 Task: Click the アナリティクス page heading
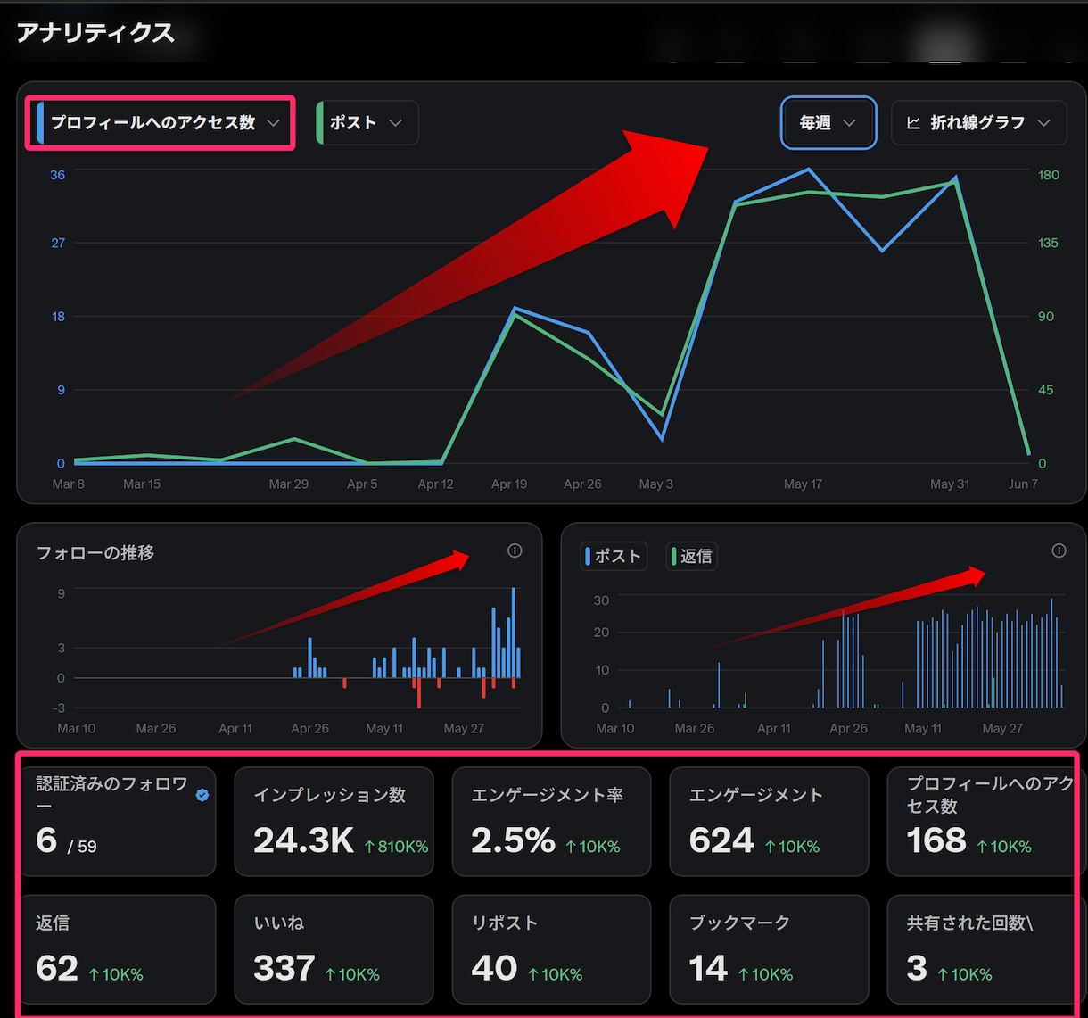(95, 33)
